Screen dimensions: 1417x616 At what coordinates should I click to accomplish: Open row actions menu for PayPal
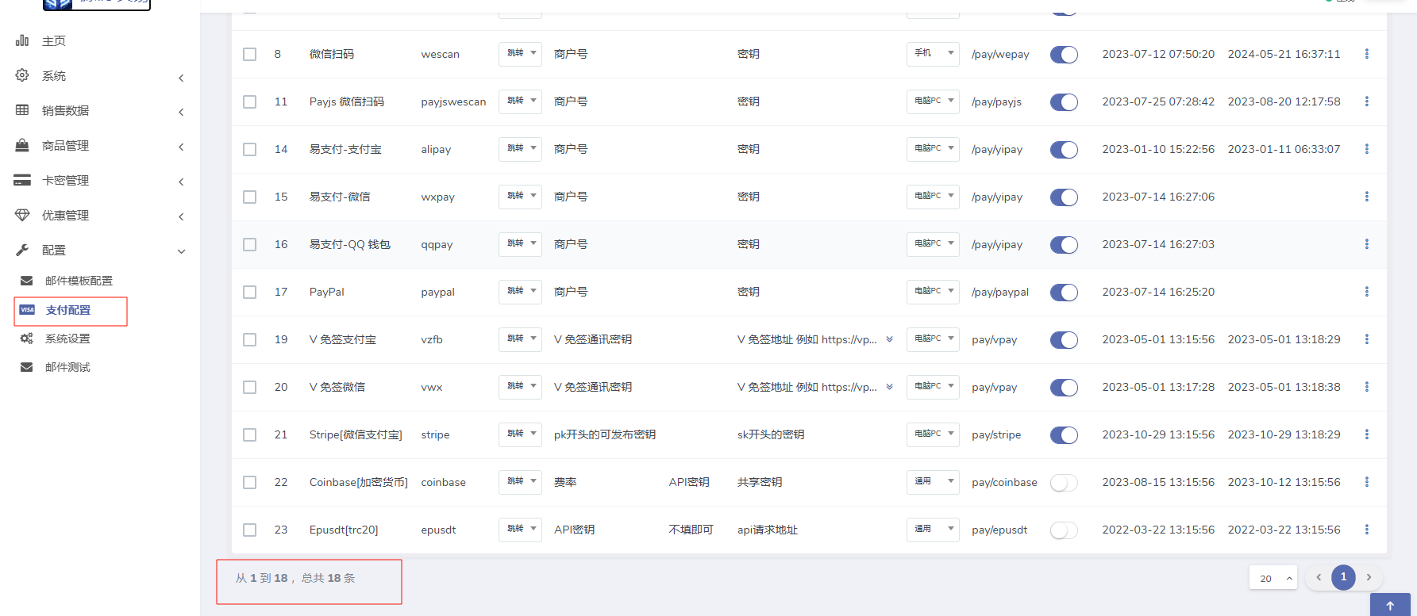[x=1366, y=292]
